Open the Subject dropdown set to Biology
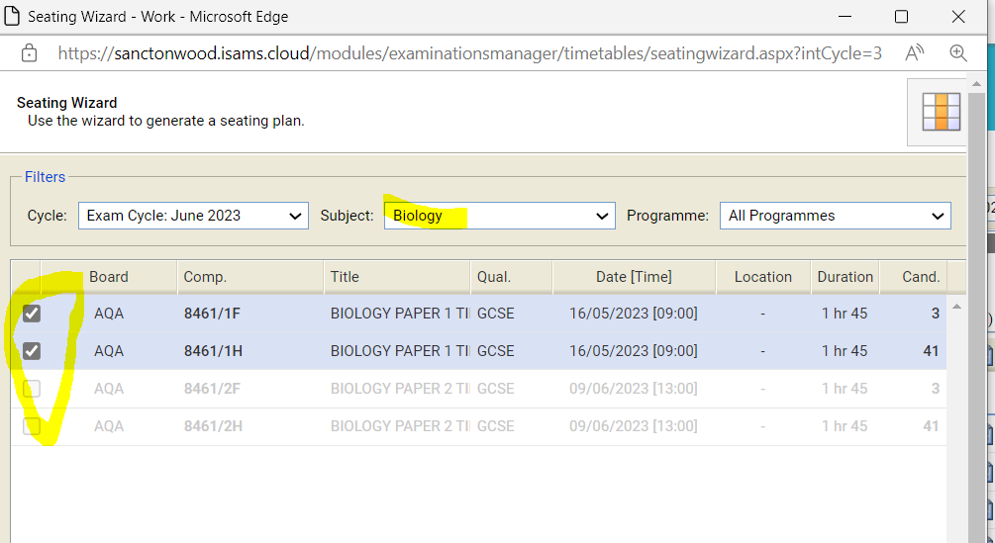Screen dimensions: 995x543 click(499, 216)
